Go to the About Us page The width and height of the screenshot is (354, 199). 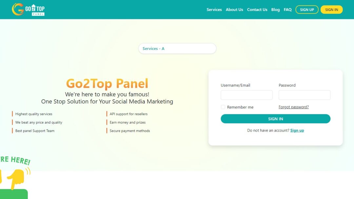[234, 9]
